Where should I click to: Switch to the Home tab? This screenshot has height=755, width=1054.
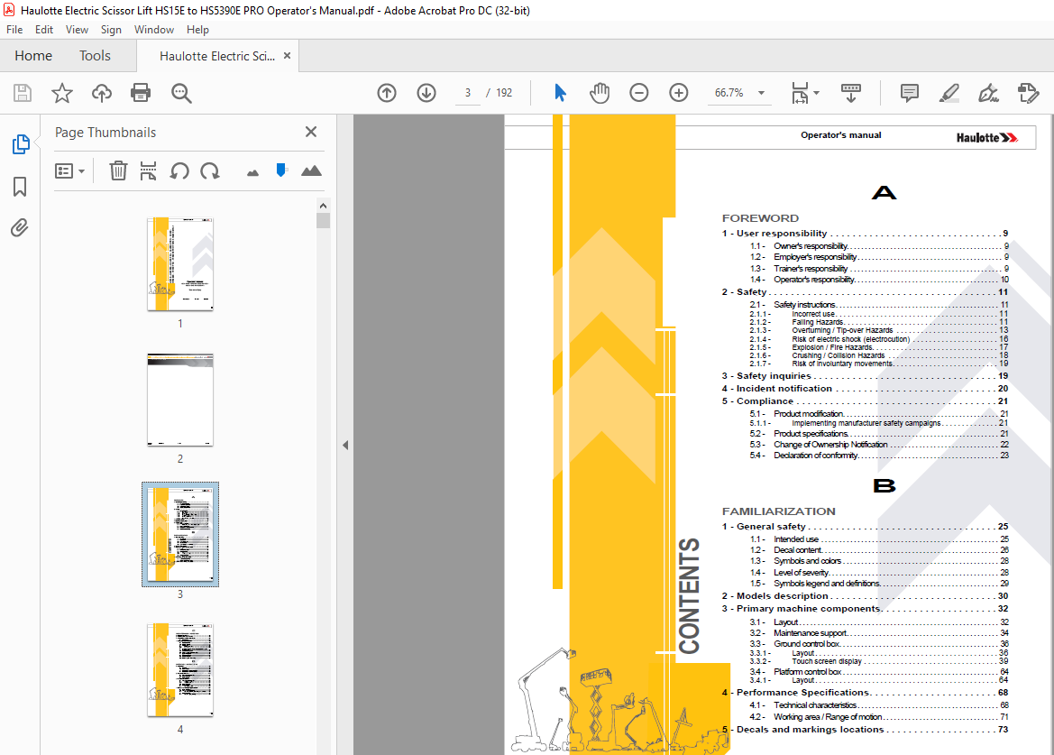coord(33,56)
